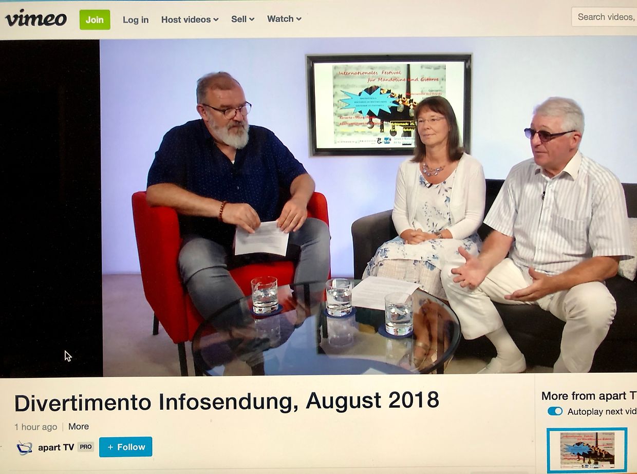
Task: Open the More link under the title
Action: 79,426
